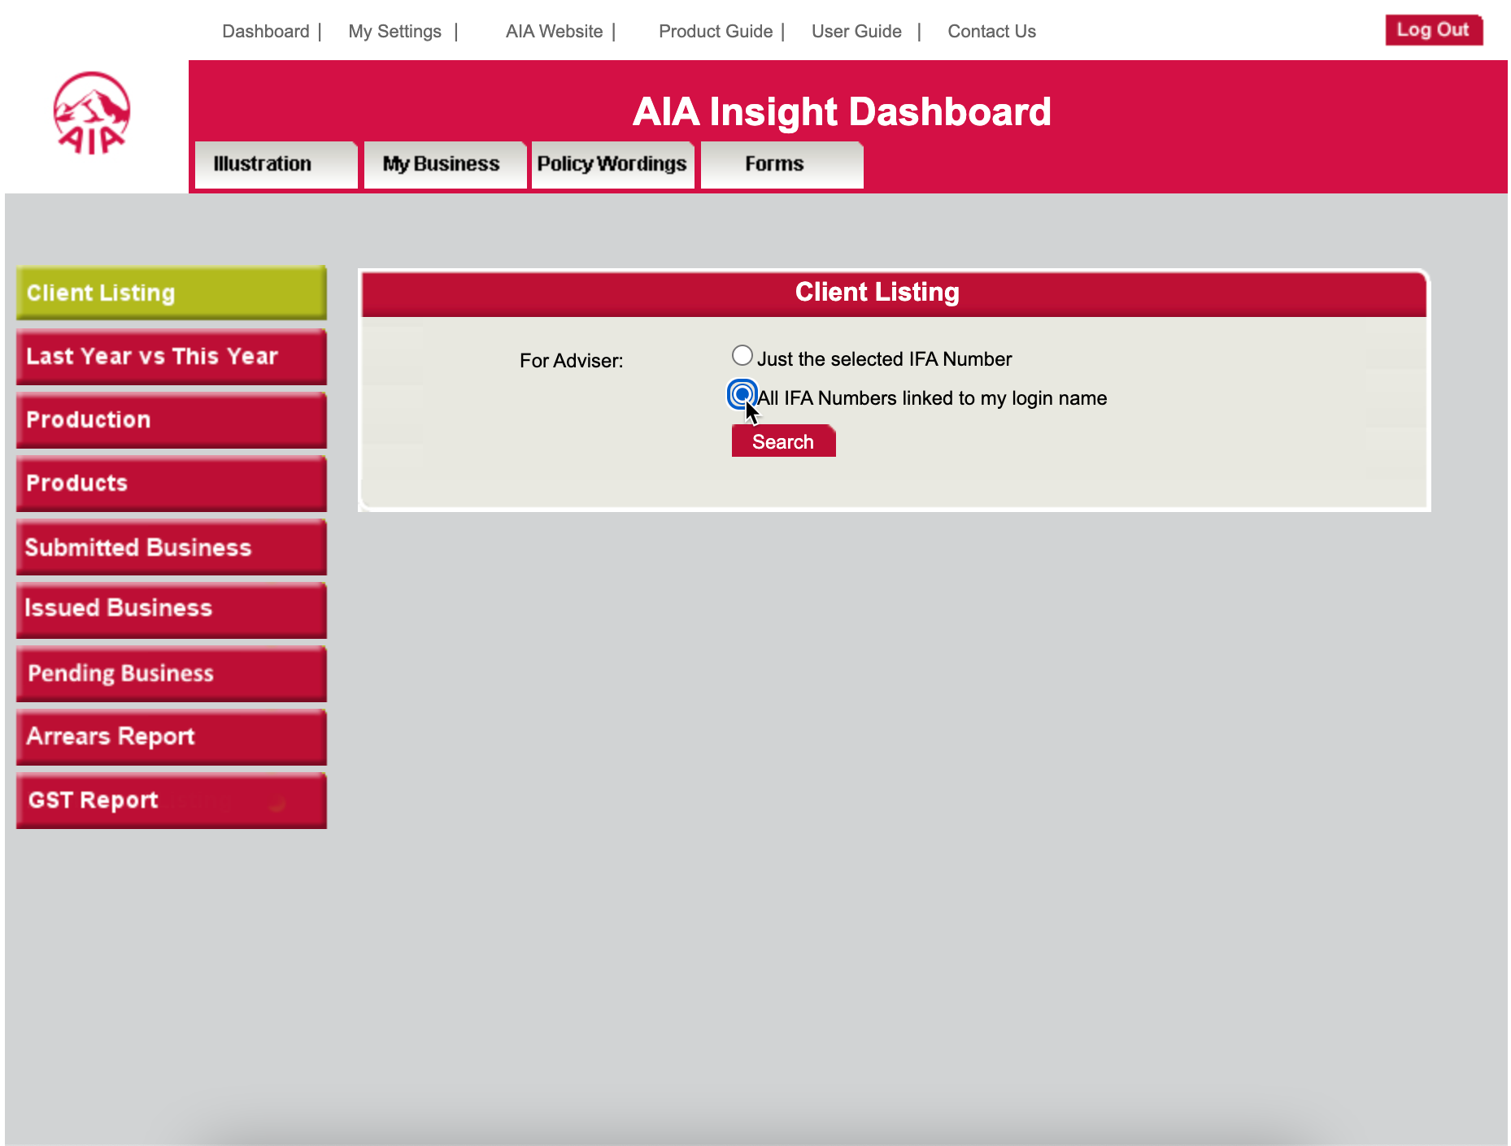Log out using the Log Out button
This screenshot has height=1146, width=1511.
point(1433,30)
